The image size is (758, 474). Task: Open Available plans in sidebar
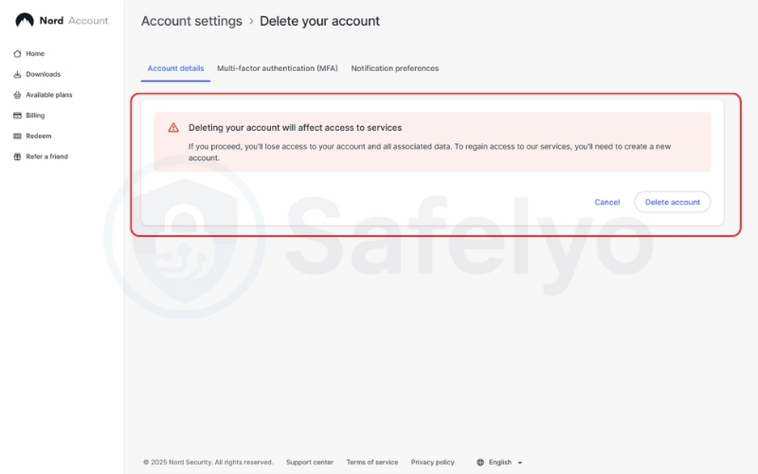(49, 95)
